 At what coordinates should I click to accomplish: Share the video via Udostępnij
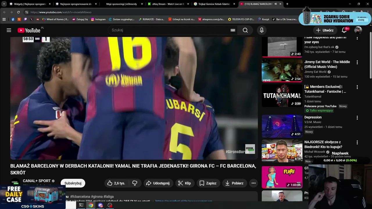click(x=158, y=183)
